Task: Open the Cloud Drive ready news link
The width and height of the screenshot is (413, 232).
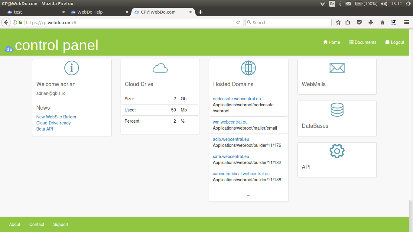Action: click(54, 123)
